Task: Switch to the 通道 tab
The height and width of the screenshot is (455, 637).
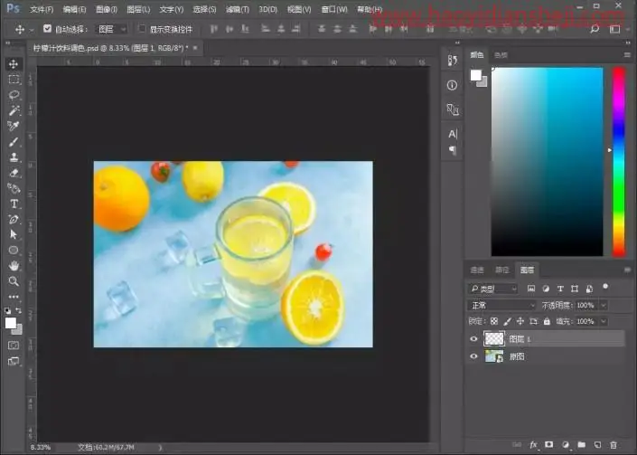Action: click(477, 270)
